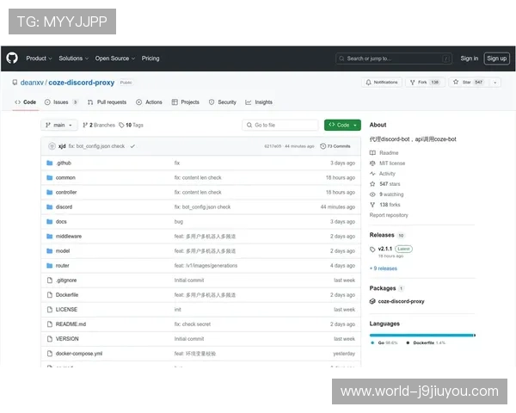Click the Notifications bell button
The image size is (516, 413).
pyautogui.click(x=380, y=83)
